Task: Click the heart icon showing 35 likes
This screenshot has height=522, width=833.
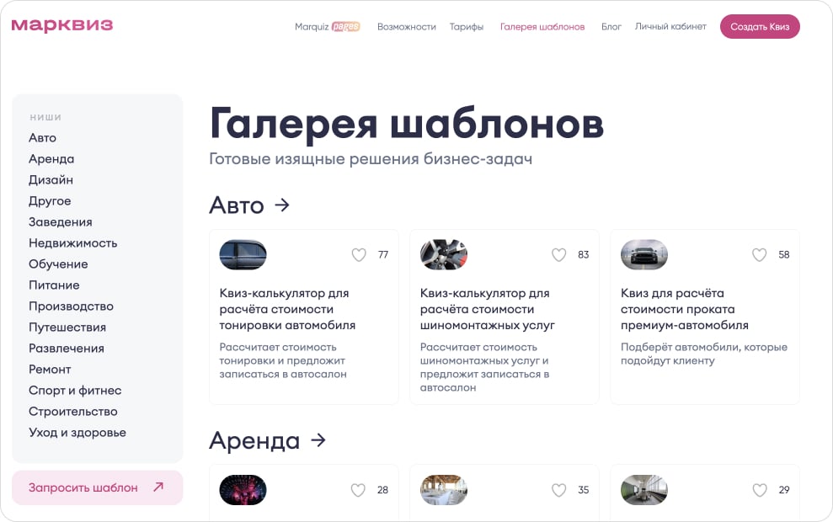Action: click(558, 489)
